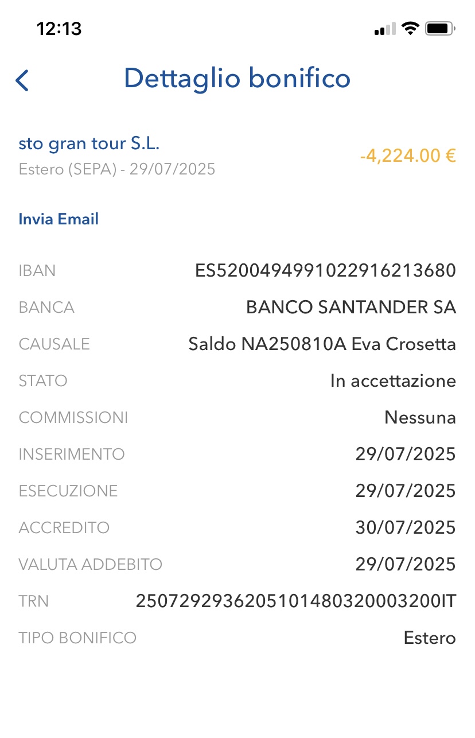This screenshot has width=475, height=738.
Task: Tap the ESECUZIONE row label
Action: (x=68, y=491)
